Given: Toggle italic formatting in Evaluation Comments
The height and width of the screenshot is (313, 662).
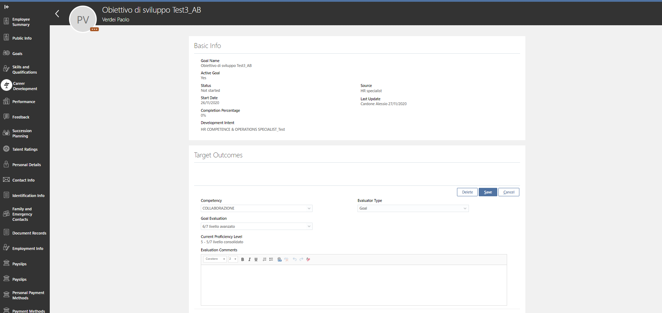Looking at the screenshot, I should click(249, 259).
